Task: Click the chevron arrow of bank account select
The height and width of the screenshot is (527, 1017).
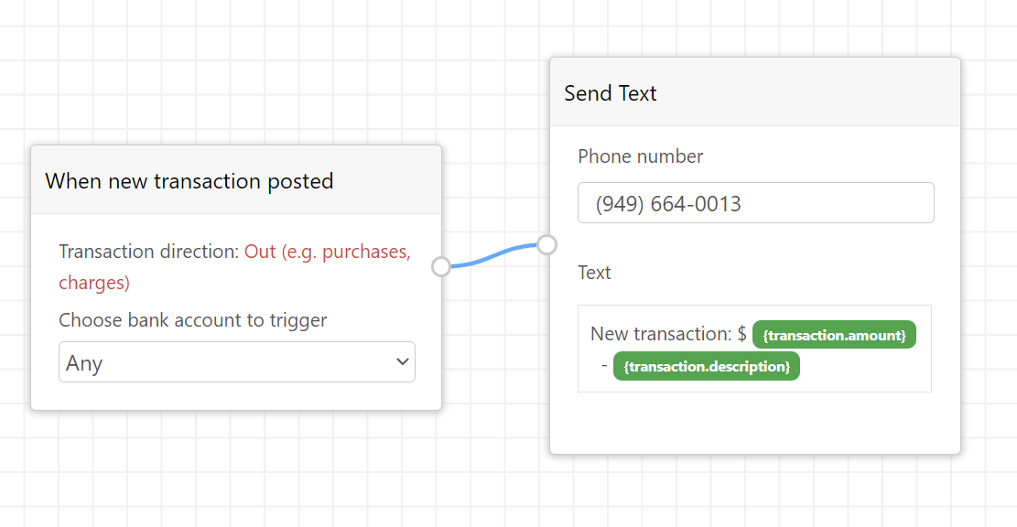Action: point(402,361)
